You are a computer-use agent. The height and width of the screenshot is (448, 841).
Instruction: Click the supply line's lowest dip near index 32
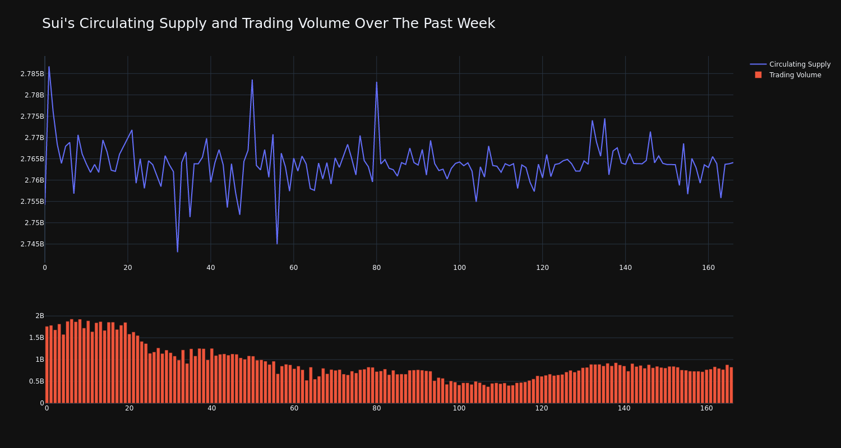(178, 251)
